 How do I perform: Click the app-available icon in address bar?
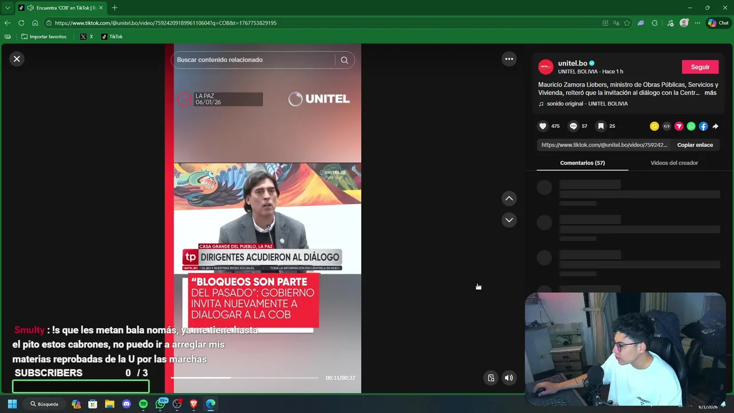(605, 23)
